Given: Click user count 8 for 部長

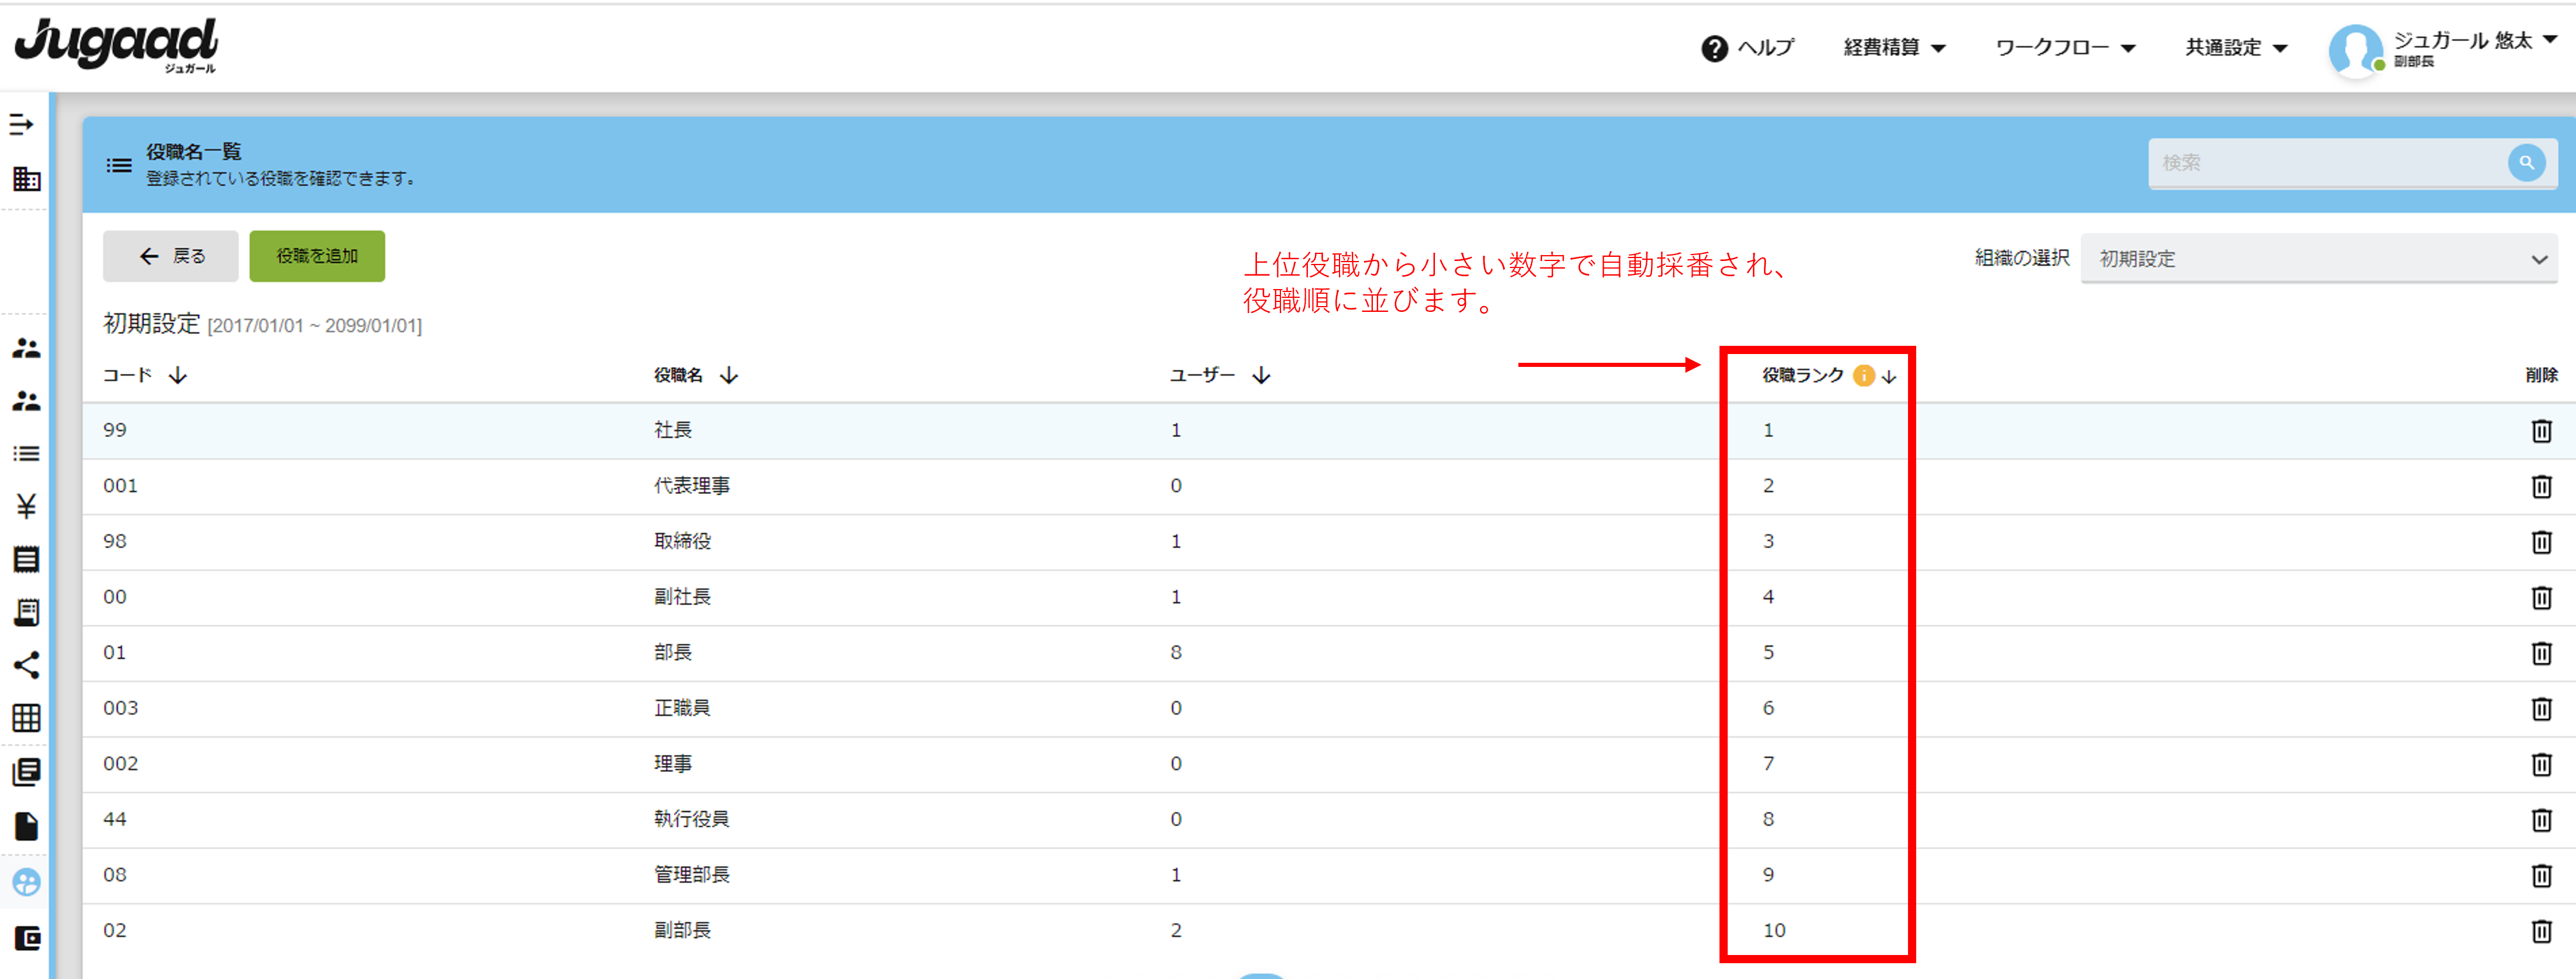Looking at the screenshot, I should click(1176, 652).
